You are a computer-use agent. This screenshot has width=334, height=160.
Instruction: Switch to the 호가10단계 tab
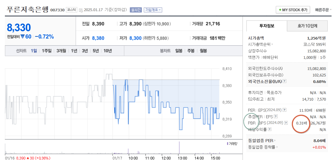(307, 26)
